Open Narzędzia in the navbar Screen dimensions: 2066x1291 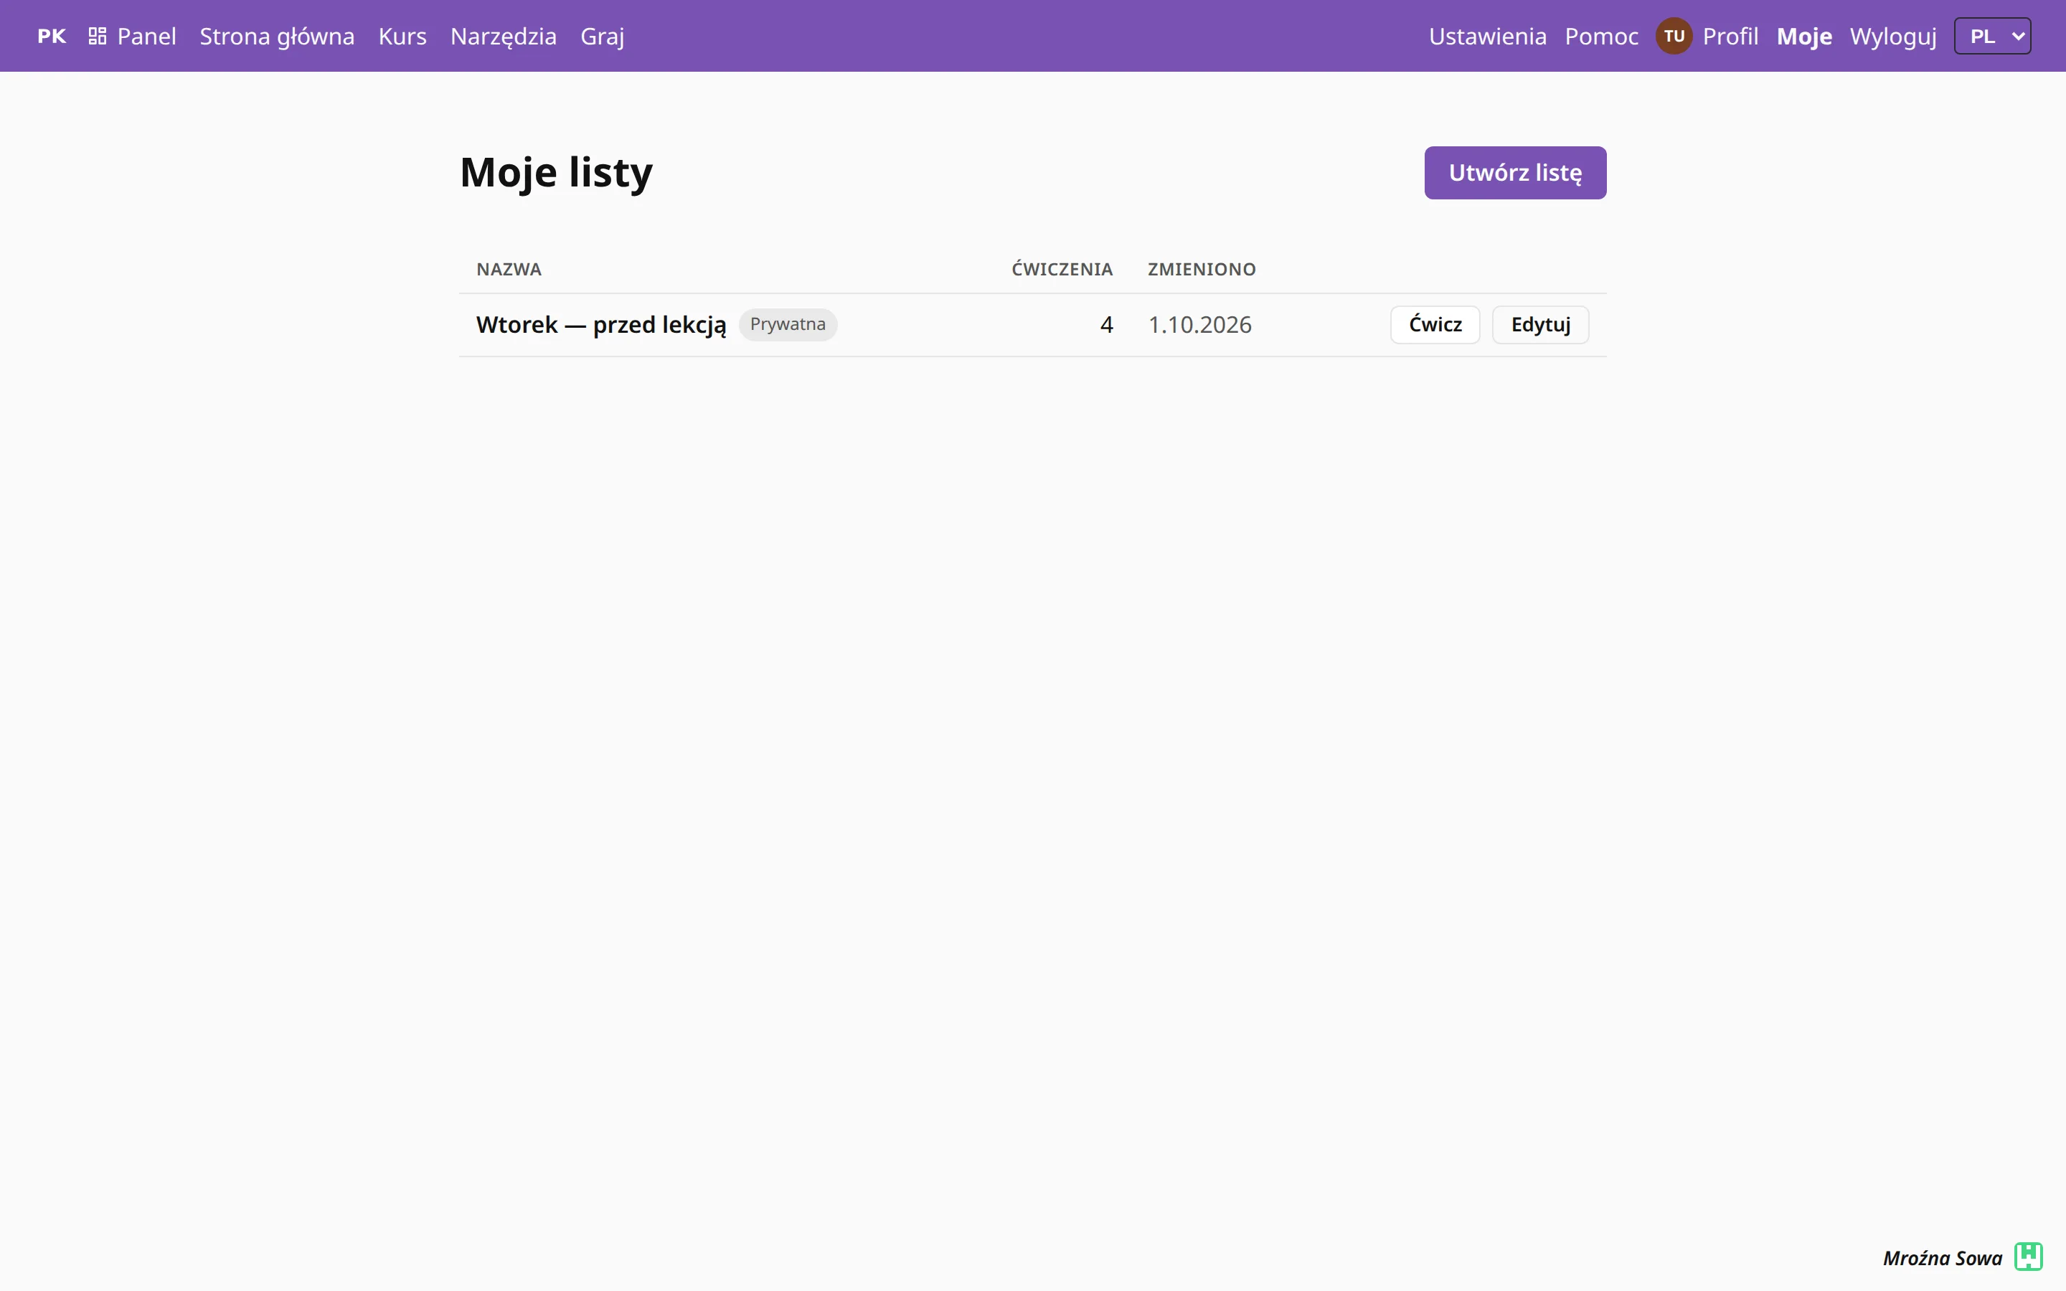coord(503,36)
